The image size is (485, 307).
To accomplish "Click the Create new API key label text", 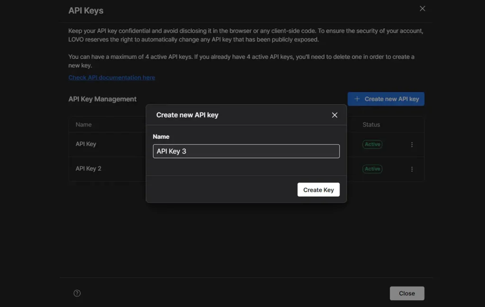I will [392, 99].
